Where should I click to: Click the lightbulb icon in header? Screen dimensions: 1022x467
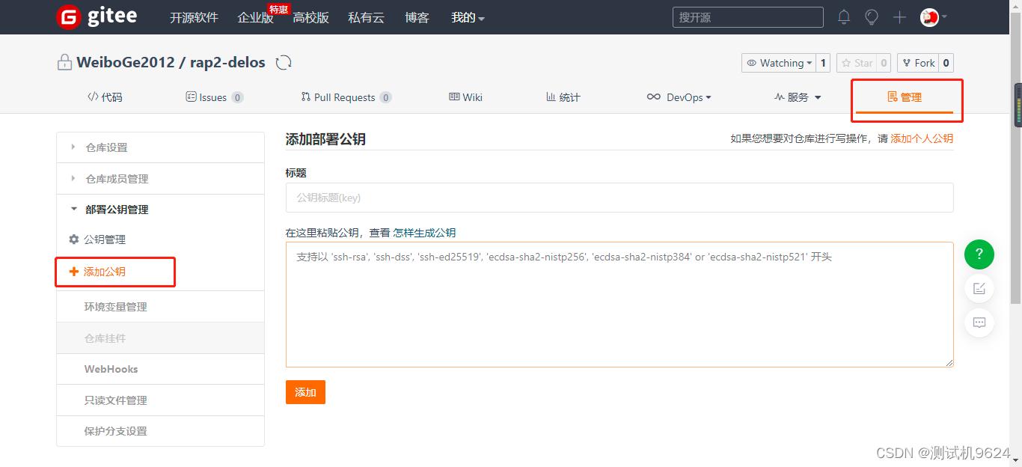point(872,17)
